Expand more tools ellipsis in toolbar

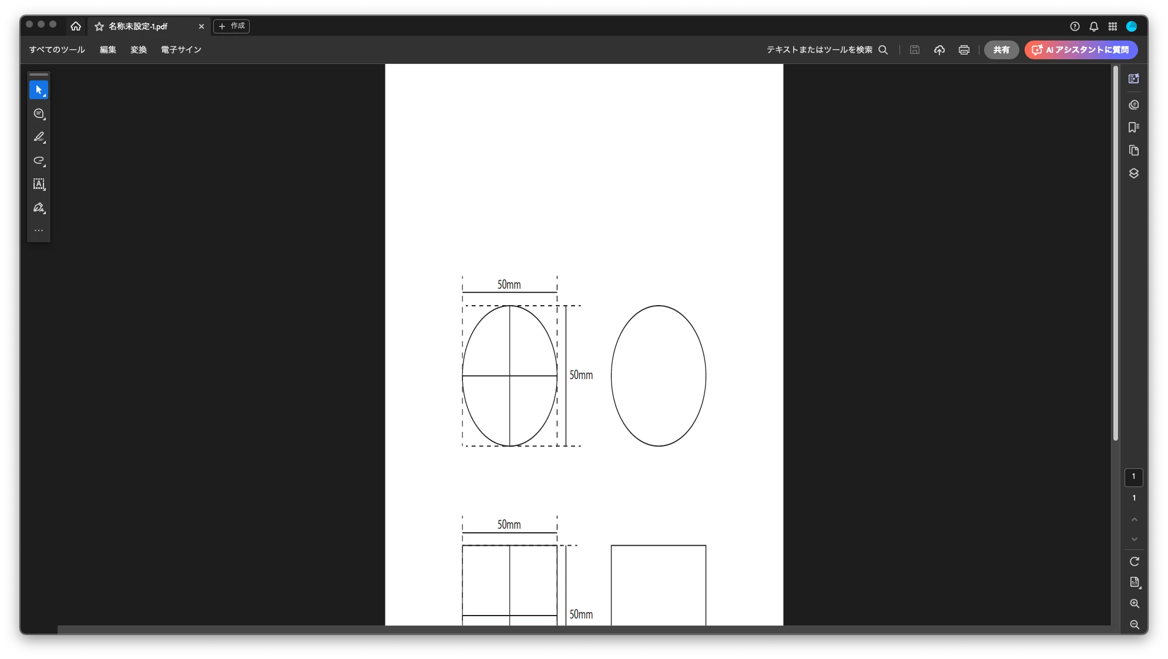pyautogui.click(x=39, y=231)
